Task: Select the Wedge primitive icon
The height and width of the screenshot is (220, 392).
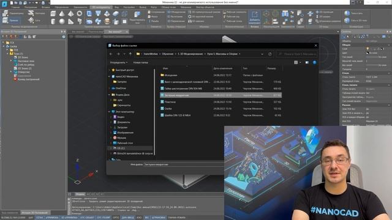Action: point(71,21)
